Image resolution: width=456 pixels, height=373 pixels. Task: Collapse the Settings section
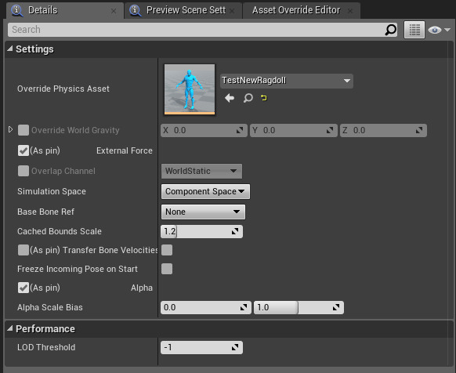[x=10, y=49]
